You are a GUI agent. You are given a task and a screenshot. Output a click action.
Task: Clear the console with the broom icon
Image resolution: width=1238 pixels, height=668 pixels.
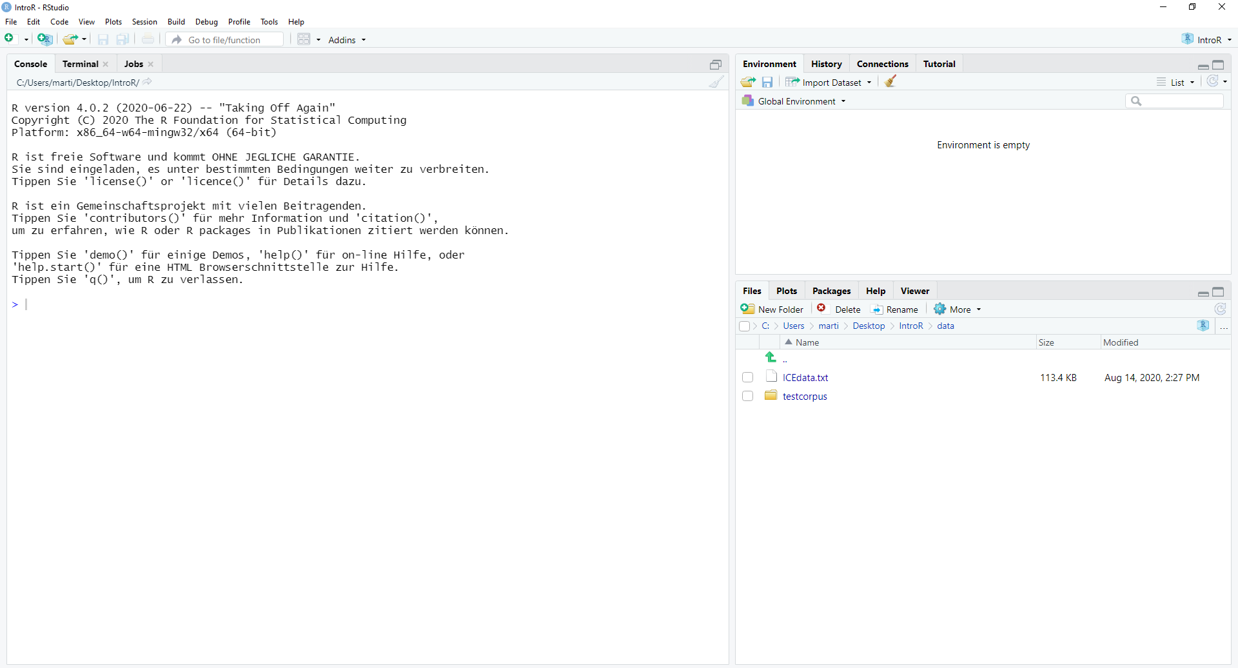click(716, 83)
